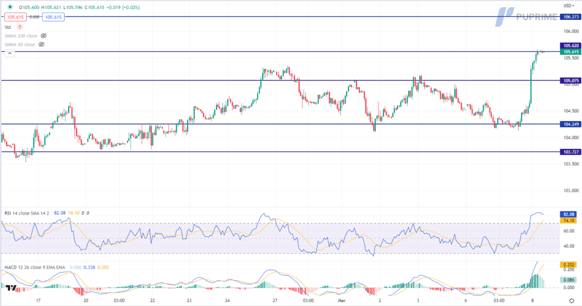Click the MACD signal label 0.252
The width and height of the screenshot is (582, 306).
(568, 265)
